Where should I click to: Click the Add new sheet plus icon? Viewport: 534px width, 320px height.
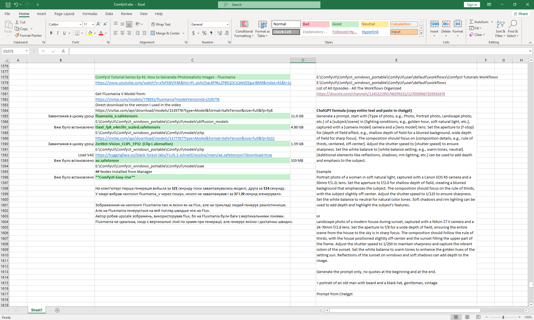point(57,310)
